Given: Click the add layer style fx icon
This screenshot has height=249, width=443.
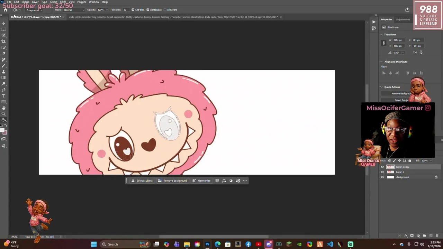Looking at the screenshot, I should click(x=406, y=236).
